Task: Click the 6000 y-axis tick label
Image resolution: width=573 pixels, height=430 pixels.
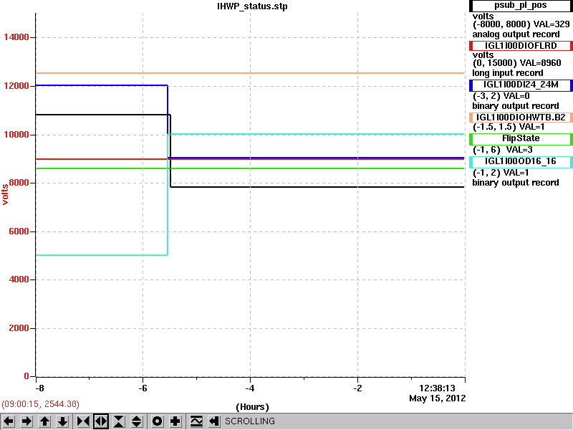Action: (x=19, y=231)
